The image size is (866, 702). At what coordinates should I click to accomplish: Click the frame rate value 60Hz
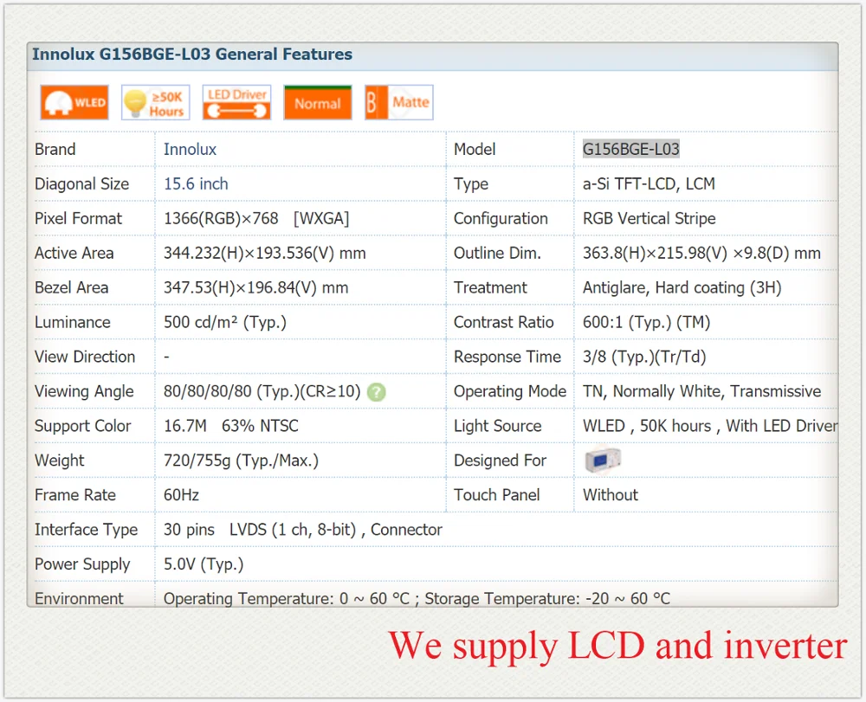(181, 495)
